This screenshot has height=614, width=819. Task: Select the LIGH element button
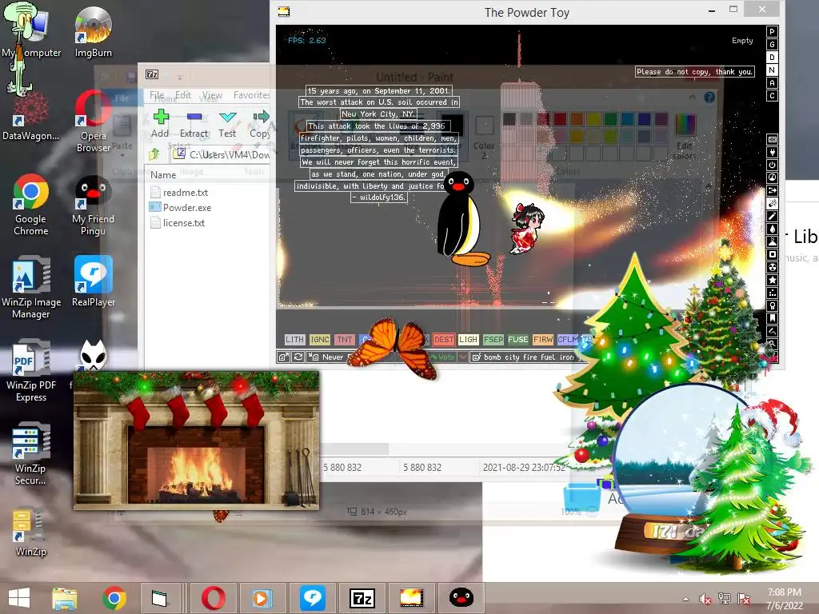click(x=468, y=339)
